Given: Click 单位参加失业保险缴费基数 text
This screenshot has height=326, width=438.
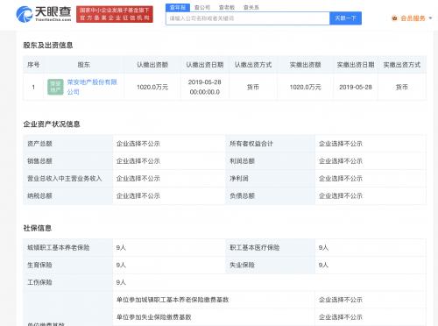Looking at the screenshot, I should [x=154, y=317].
